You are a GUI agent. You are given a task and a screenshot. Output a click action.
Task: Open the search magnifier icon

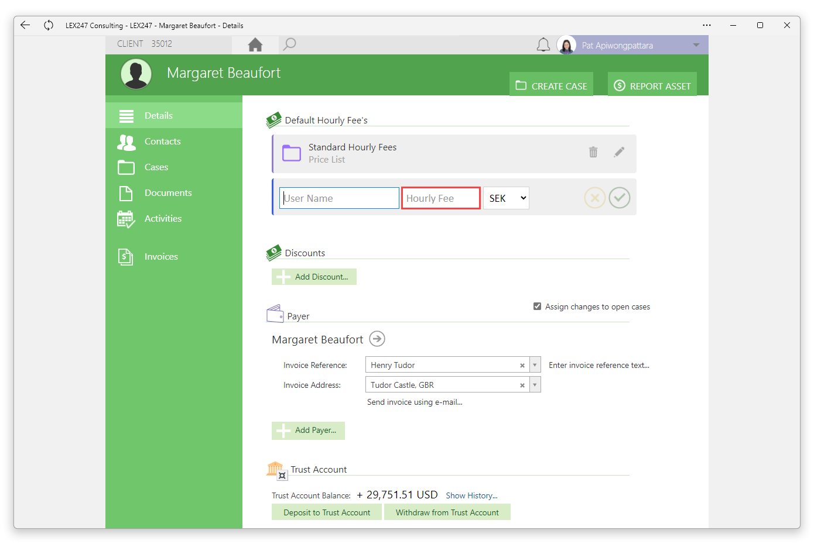[289, 44]
